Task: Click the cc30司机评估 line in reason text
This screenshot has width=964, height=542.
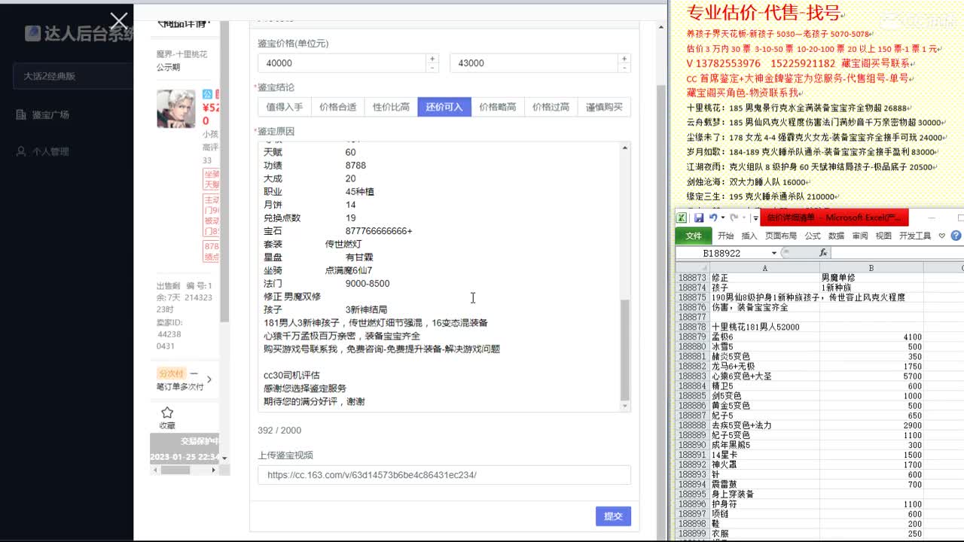Action: 291,375
